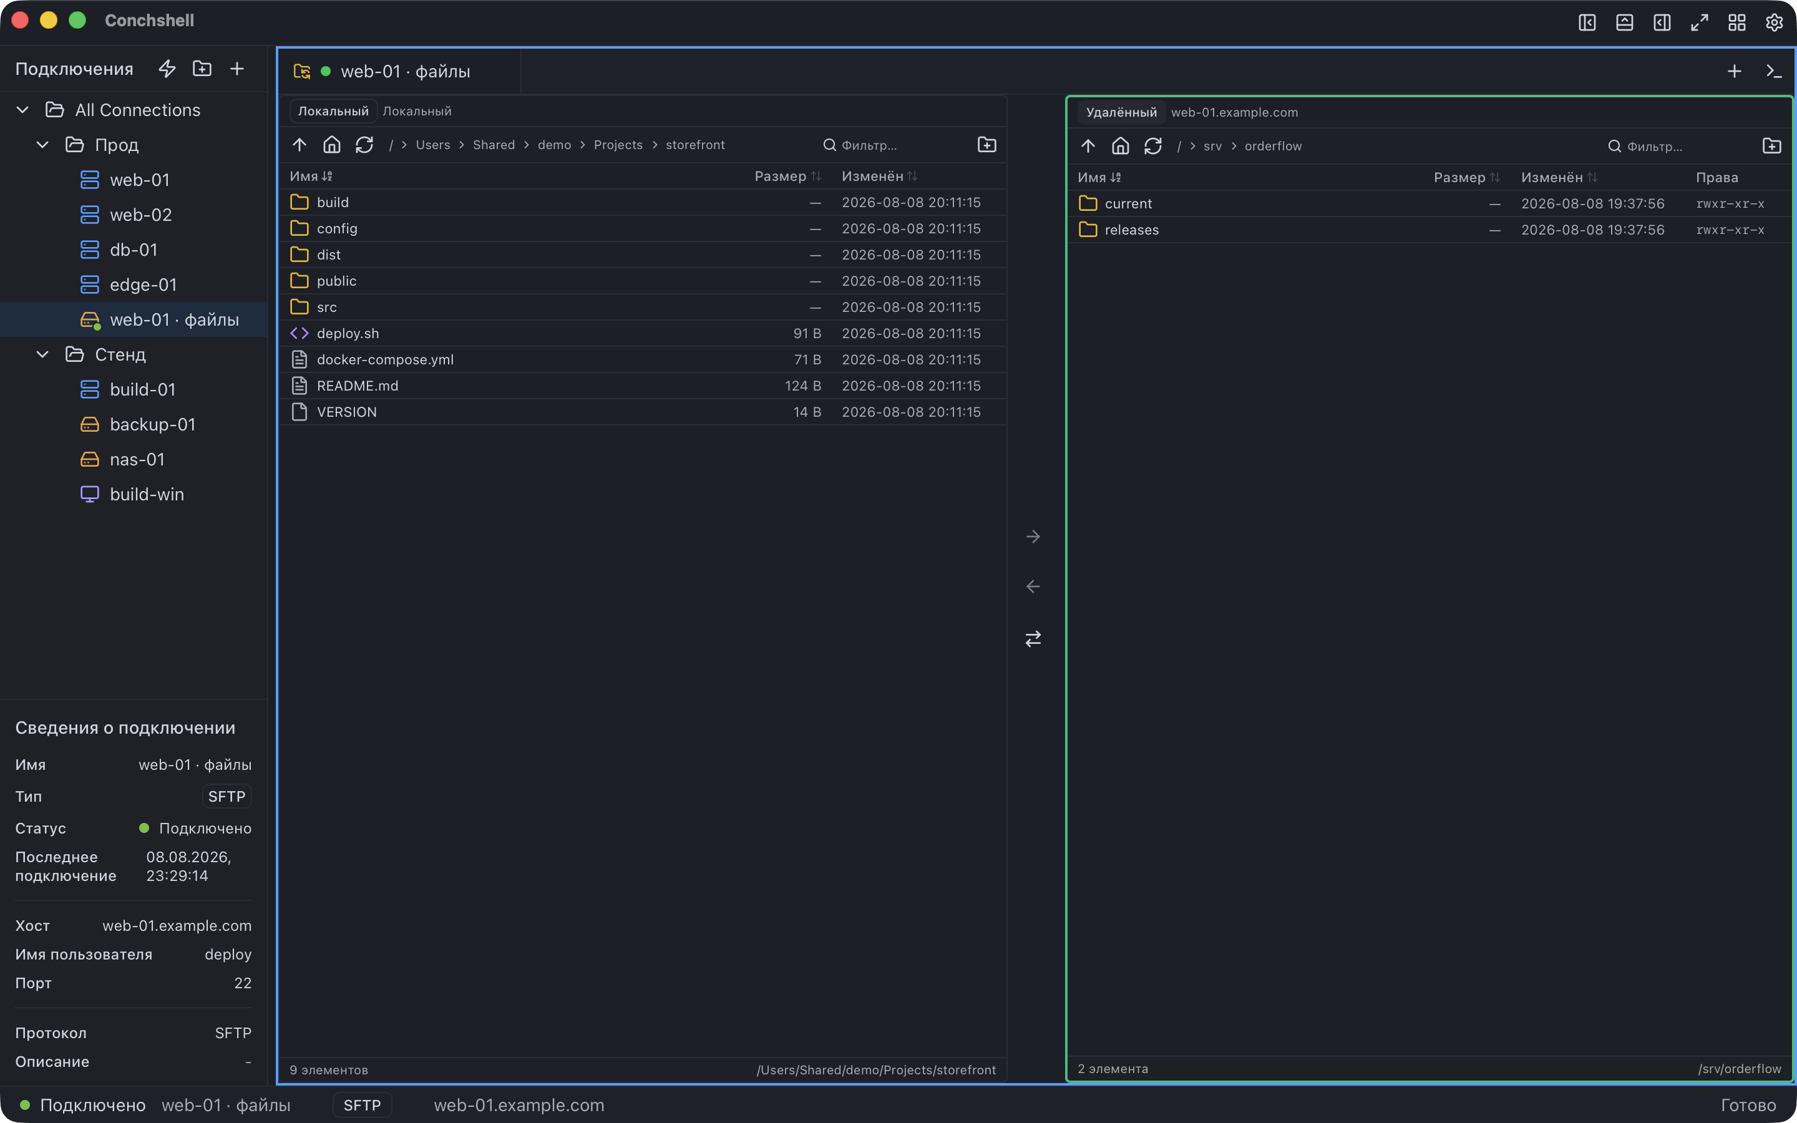
Task: Toggle the left sidebar panel icon
Action: [1587, 22]
